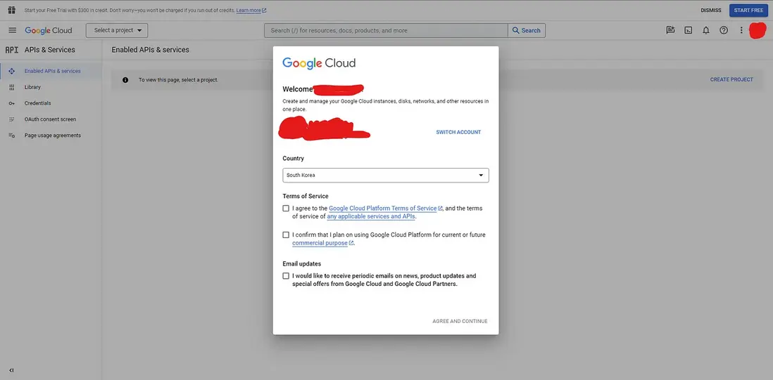Image resolution: width=773 pixels, height=380 pixels.
Task: Check the commercial purpose confirmation box
Action: pos(286,235)
